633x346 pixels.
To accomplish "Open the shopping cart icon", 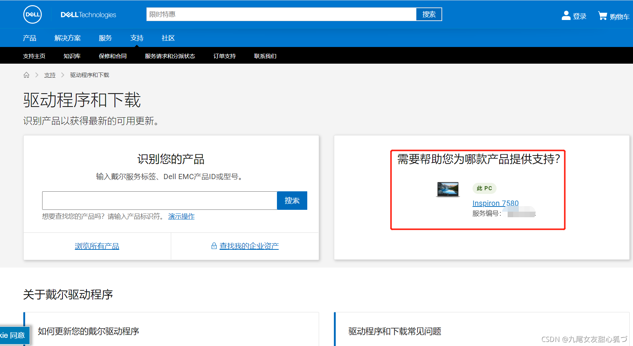I will point(603,16).
